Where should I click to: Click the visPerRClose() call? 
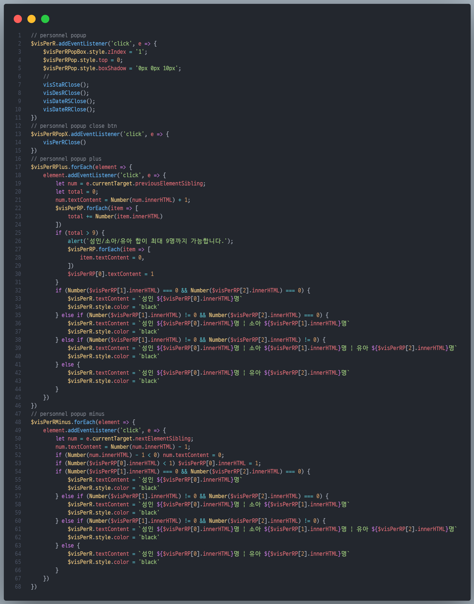click(64, 142)
